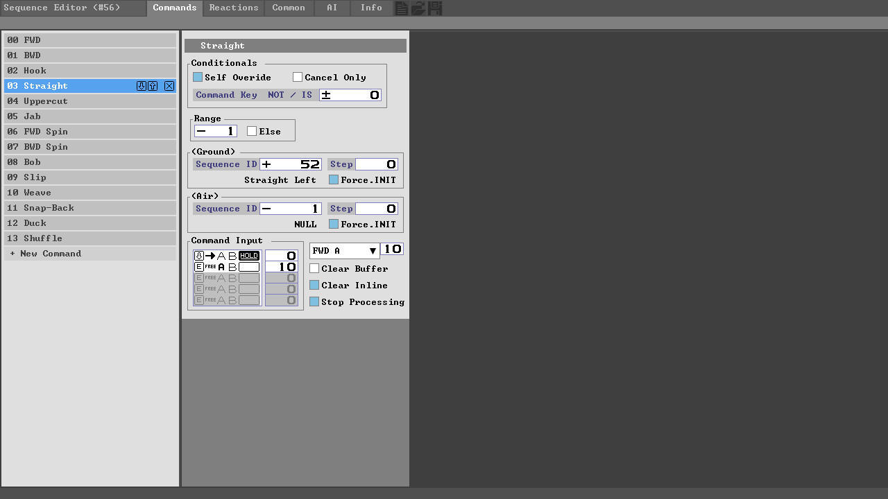This screenshot has width=888, height=499.
Task: Click the Ground Step input field
Action: point(376,164)
